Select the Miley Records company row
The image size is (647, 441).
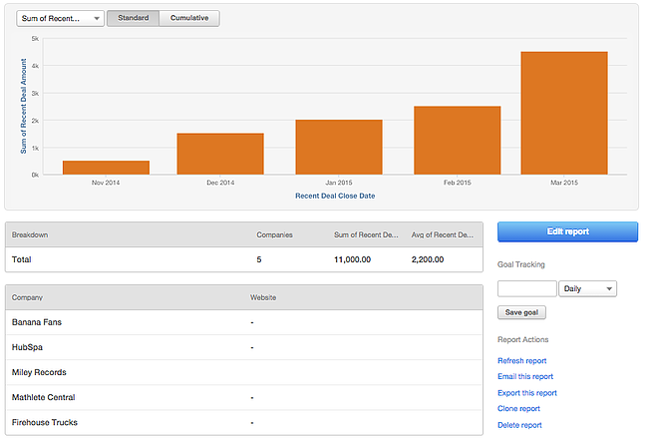tap(42, 372)
